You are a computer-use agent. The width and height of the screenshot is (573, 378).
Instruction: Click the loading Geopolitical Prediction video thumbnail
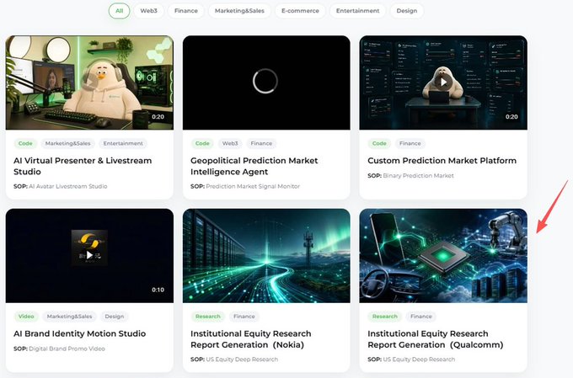266,83
